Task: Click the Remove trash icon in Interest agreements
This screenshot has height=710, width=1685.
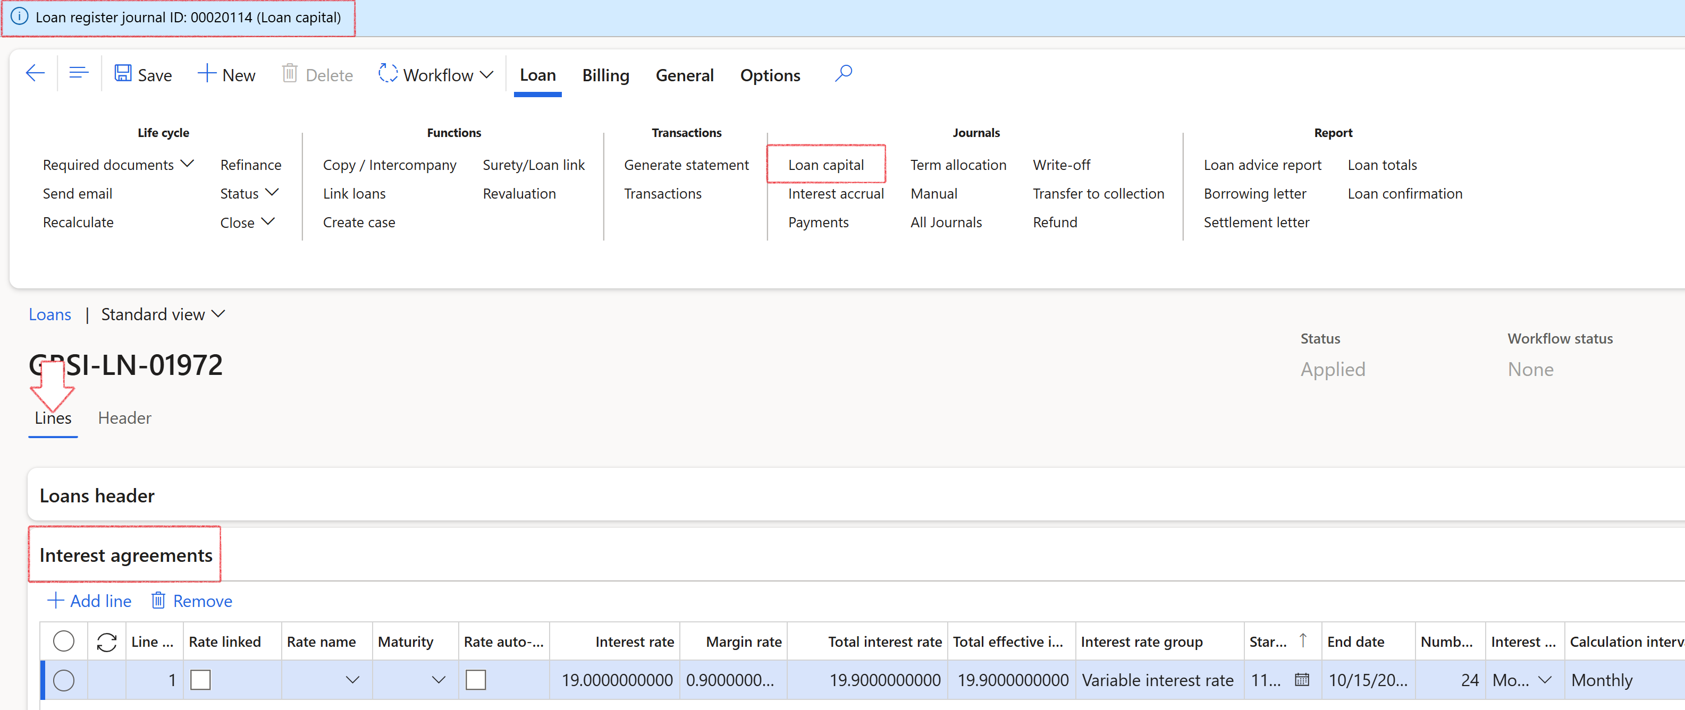Action: coord(158,601)
